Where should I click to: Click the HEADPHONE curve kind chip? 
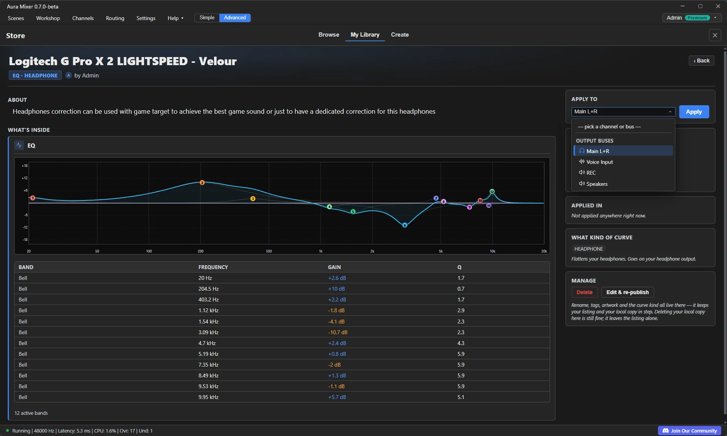pyautogui.click(x=588, y=249)
